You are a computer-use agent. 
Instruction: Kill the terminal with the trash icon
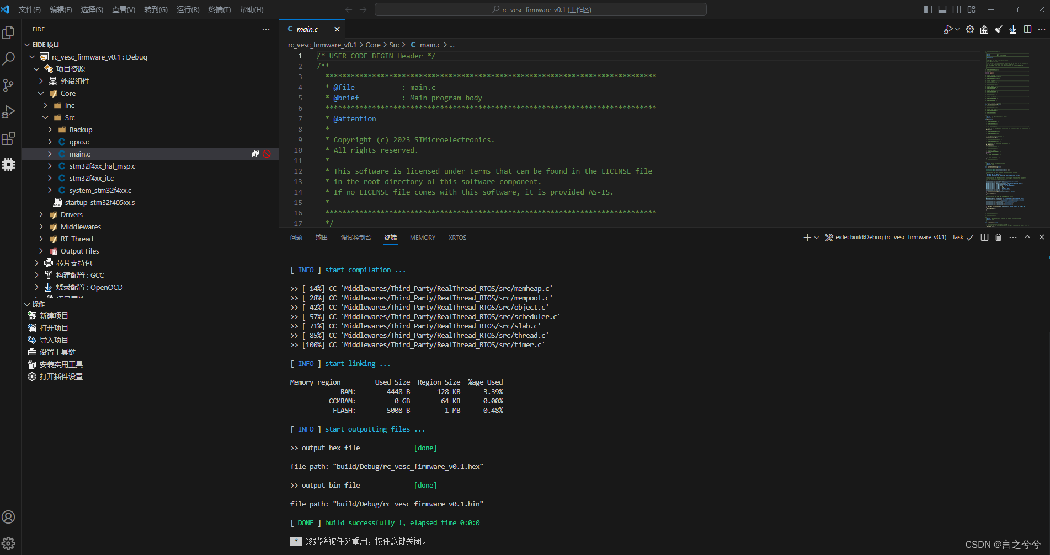click(998, 237)
